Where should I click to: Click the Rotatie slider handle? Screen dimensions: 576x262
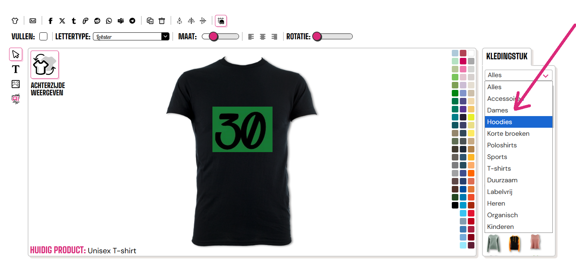[x=317, y=36]
